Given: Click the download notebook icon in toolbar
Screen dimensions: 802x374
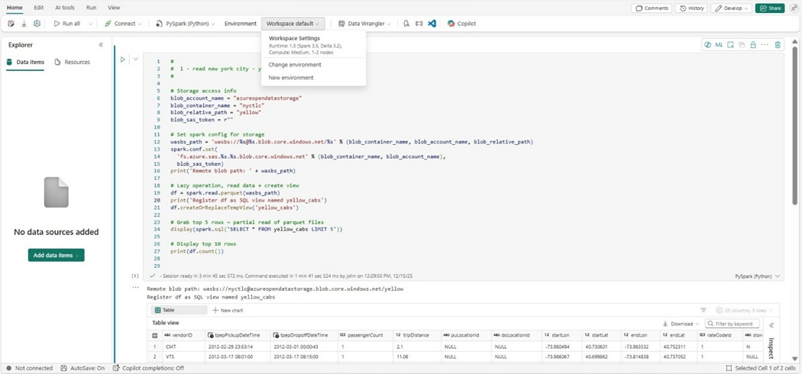Looking at the screenshot, I should [x=24, y=24].
